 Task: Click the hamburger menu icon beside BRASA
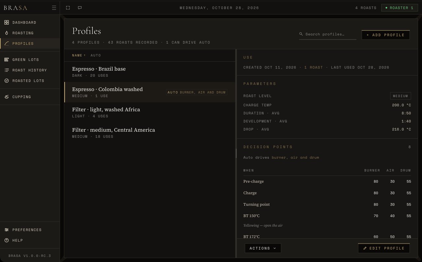(54, 8)
